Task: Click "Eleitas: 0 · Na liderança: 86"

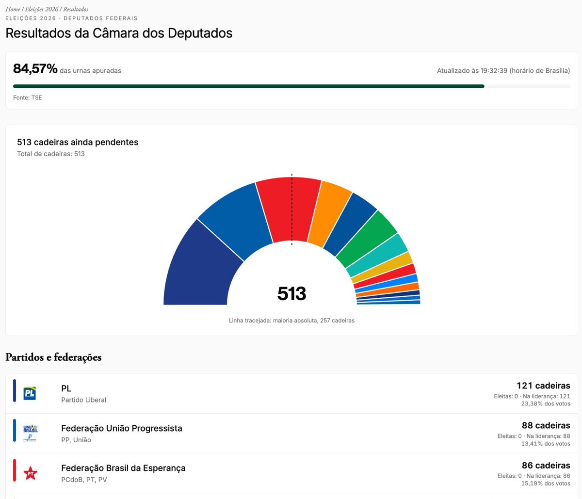Action: (534, 476)
